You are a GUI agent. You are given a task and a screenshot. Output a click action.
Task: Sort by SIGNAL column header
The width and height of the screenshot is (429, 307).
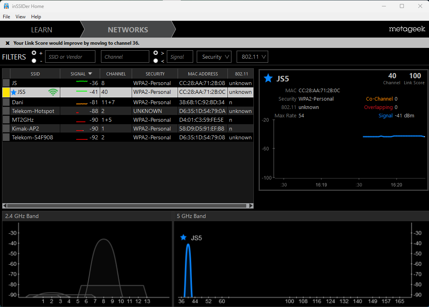[x=80, y=74]
